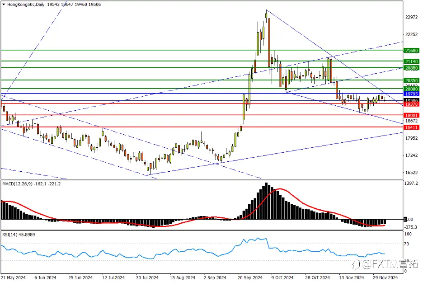Click the 29 Nov 2024 date label
This screenshot has height=282, width=423.
pos(385,277)
